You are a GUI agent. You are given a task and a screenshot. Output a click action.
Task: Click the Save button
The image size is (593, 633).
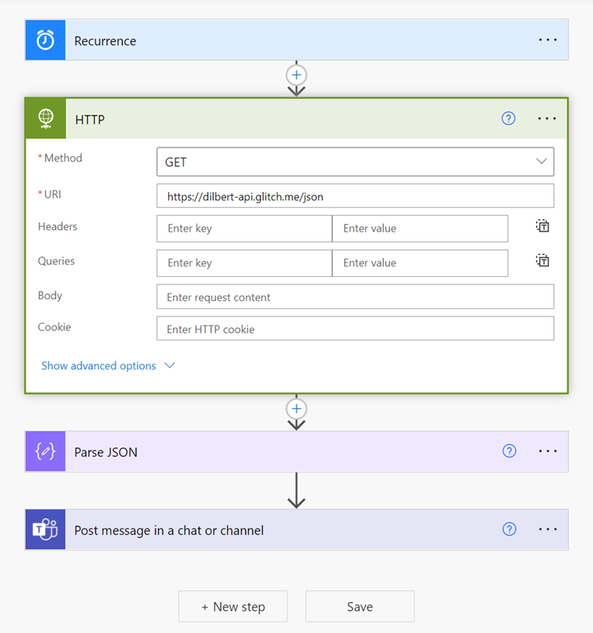360,607
